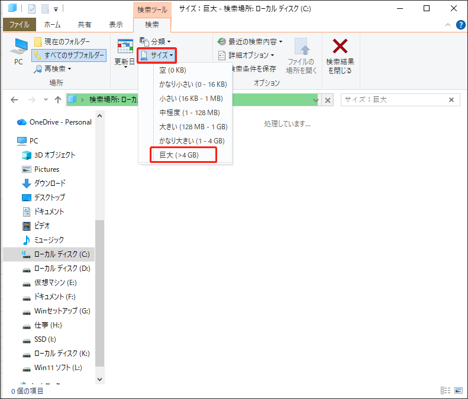Open ミュージック folder
468x399 pixels.
point(43,240)
